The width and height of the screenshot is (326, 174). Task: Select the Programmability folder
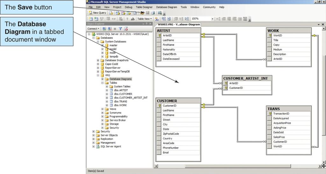click(118, 116)
